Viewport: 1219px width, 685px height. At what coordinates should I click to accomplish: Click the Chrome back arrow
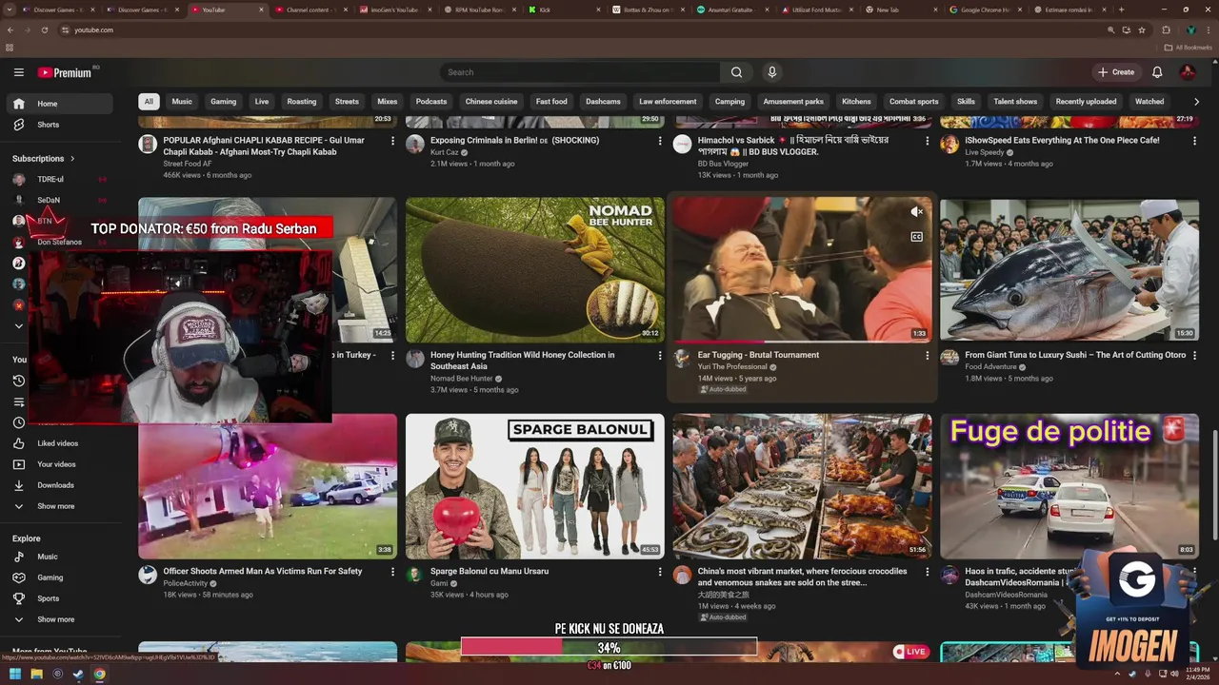tap(10, 29)
